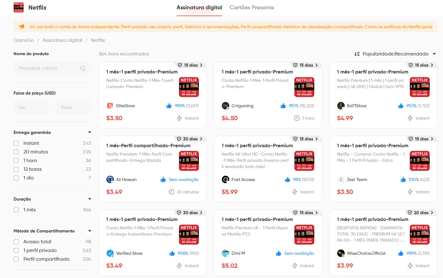The image size is (443, 278).
Task: Enable the 1 mês duration checkbox
Action: [x=16, y=210]
